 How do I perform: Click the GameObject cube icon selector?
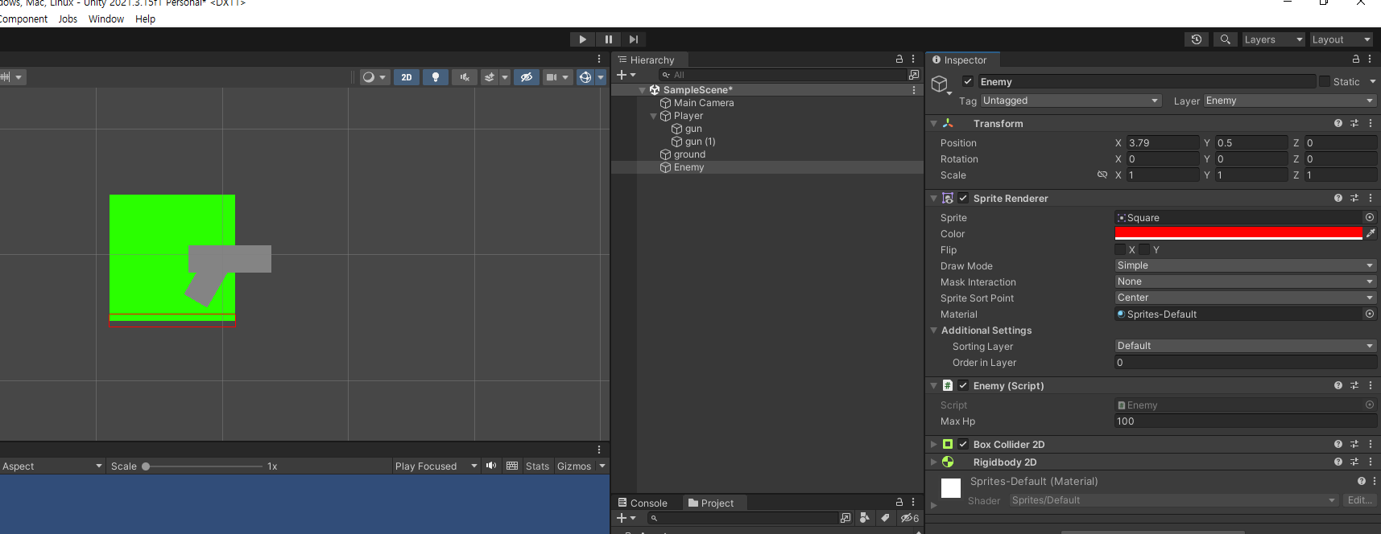tap(940, 84)
